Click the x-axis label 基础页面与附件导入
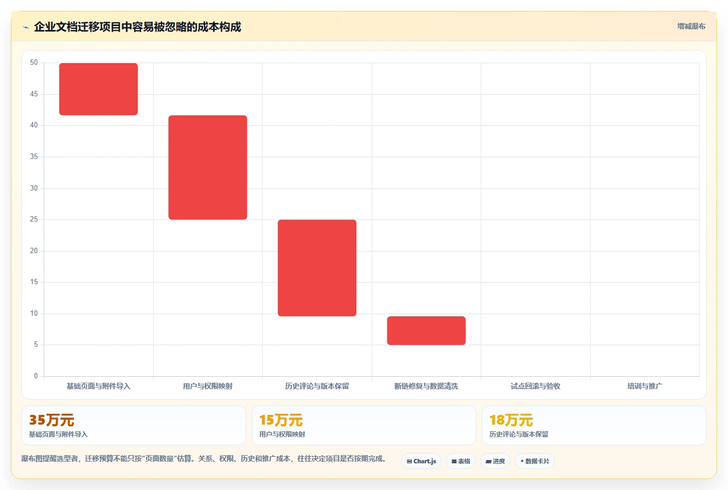 click(99, 386)
